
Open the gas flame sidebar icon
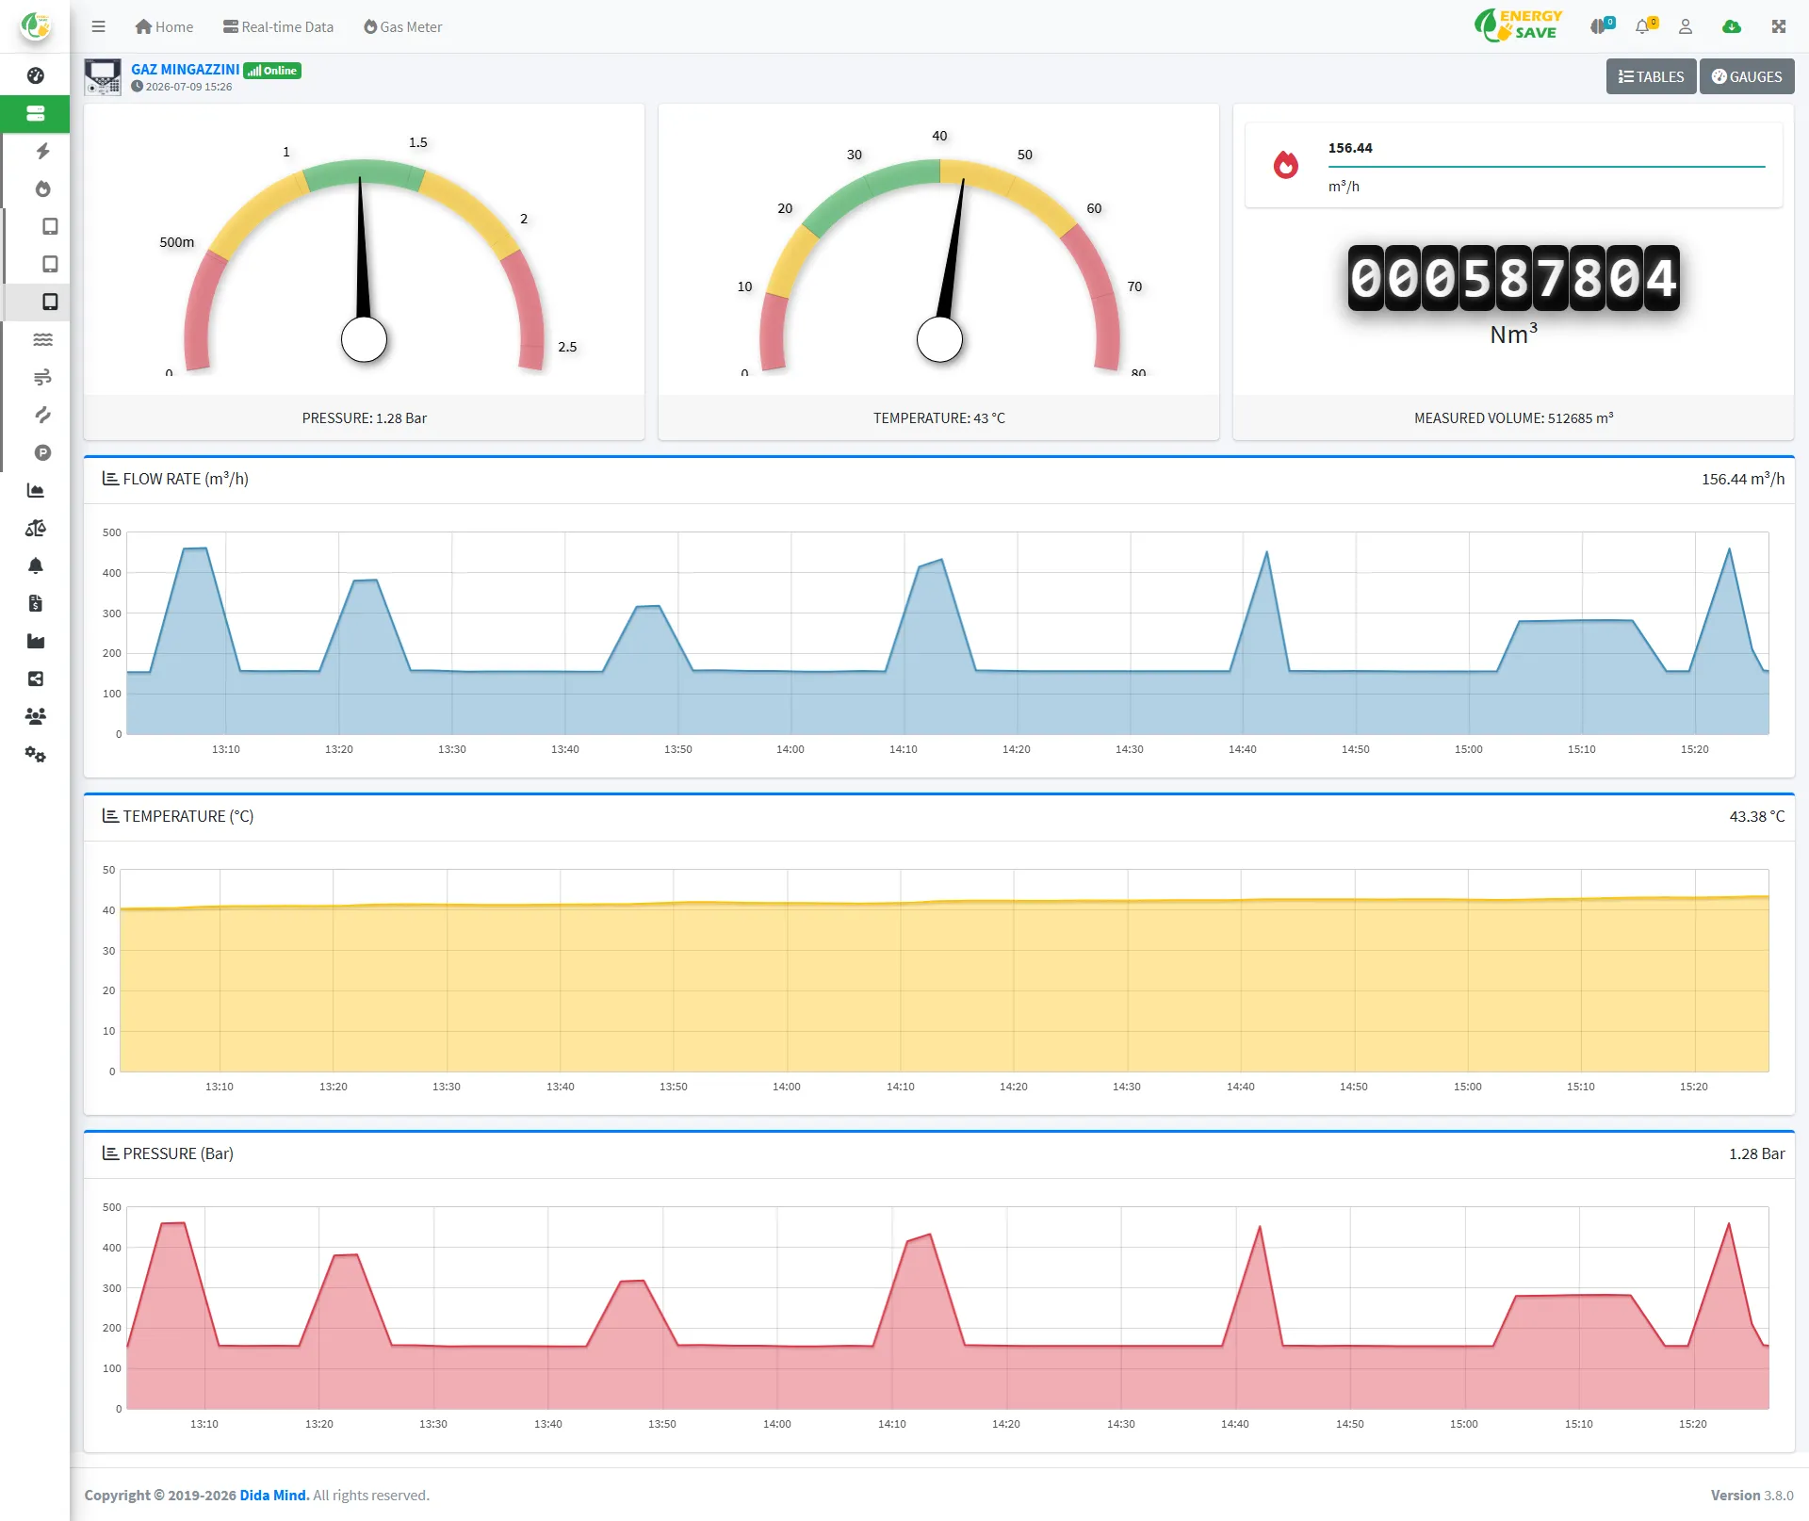click(42, 188)
